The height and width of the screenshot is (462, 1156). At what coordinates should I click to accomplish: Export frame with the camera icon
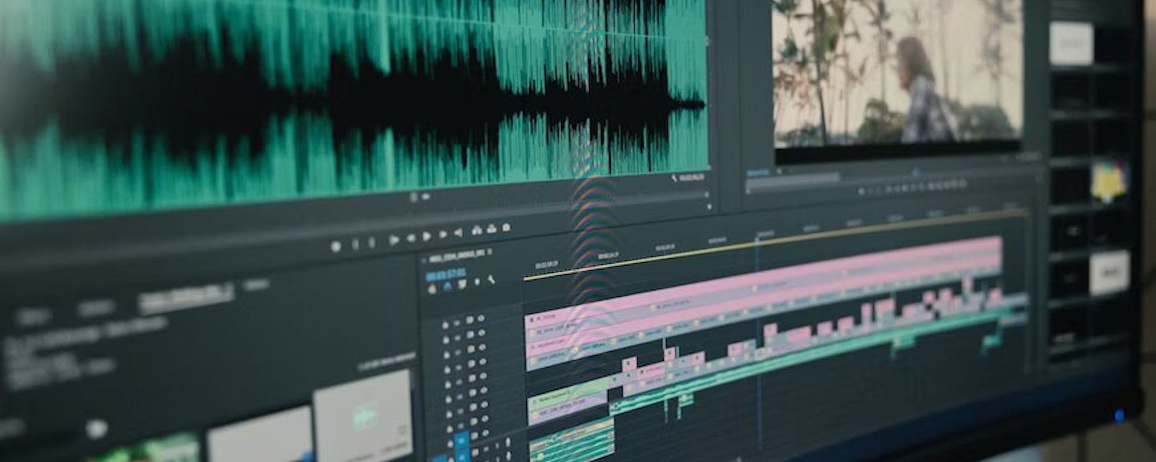pos(506,228)
